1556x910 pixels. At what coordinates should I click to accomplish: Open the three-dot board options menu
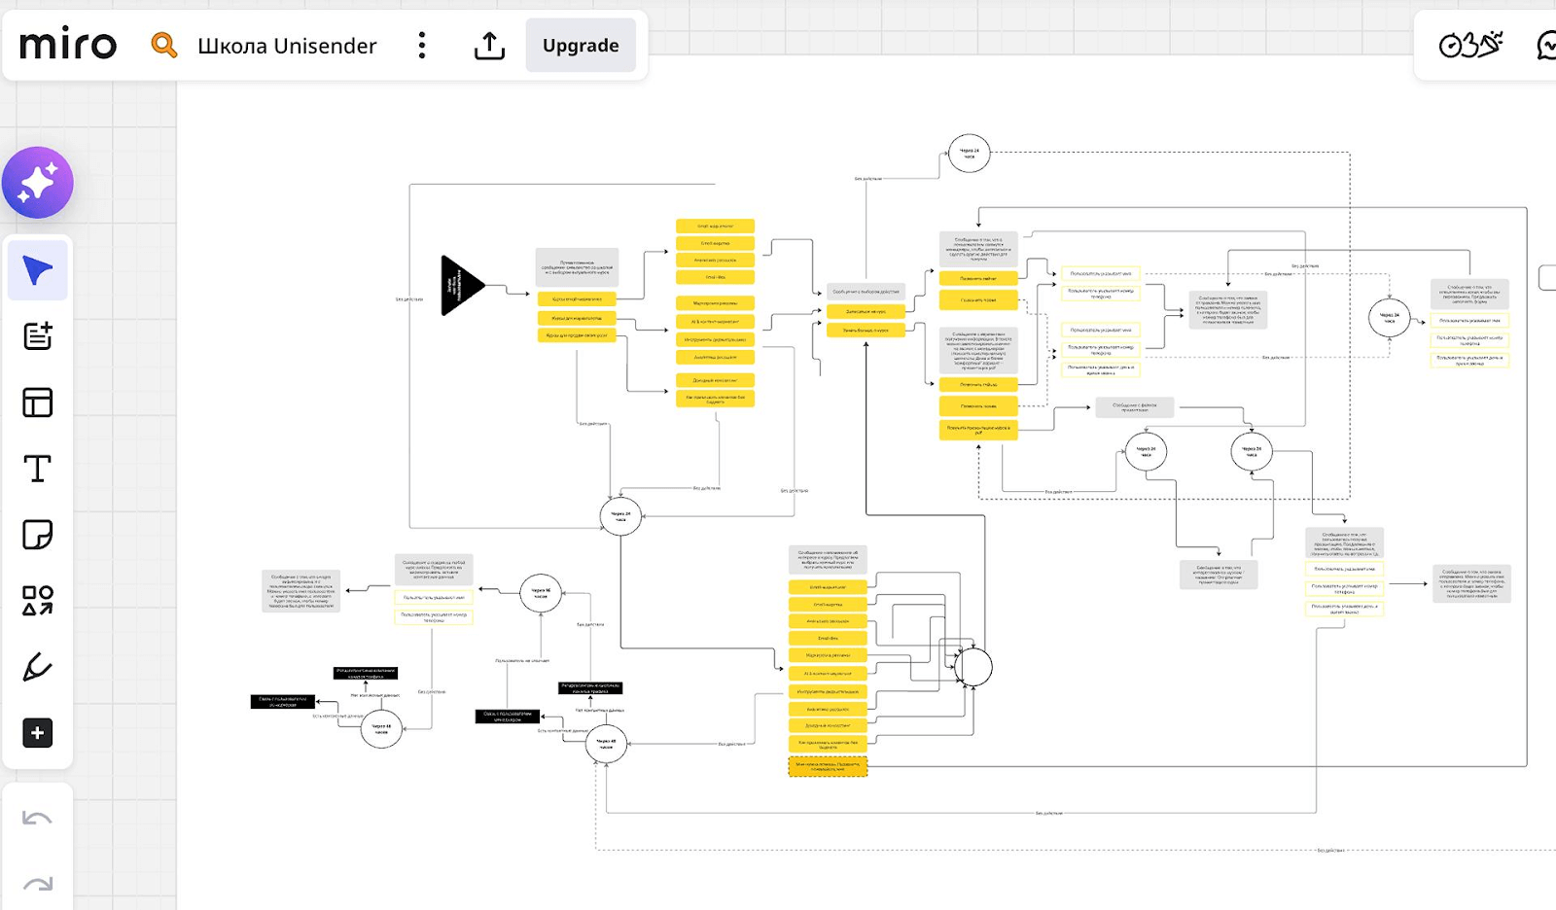point(422,46)
